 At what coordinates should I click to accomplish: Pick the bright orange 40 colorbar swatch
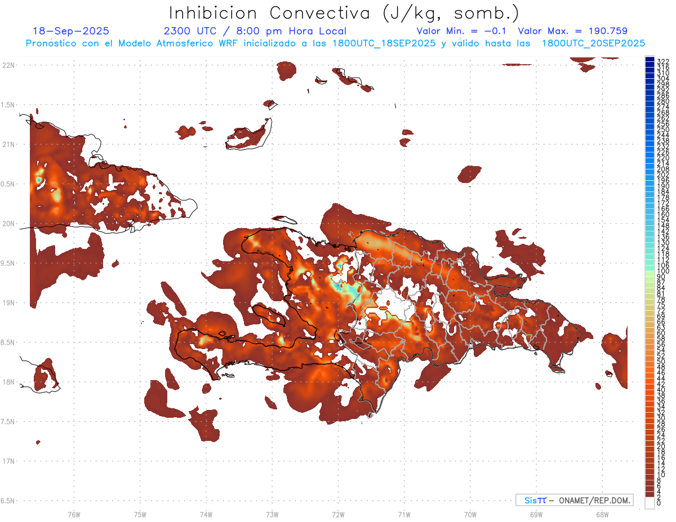(650, 390)
